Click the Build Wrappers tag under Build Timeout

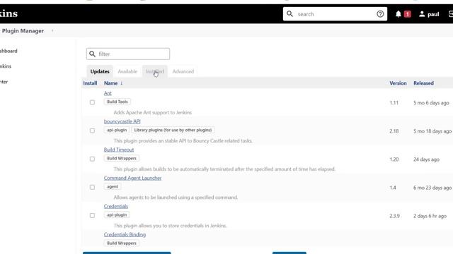coord(122,158)
